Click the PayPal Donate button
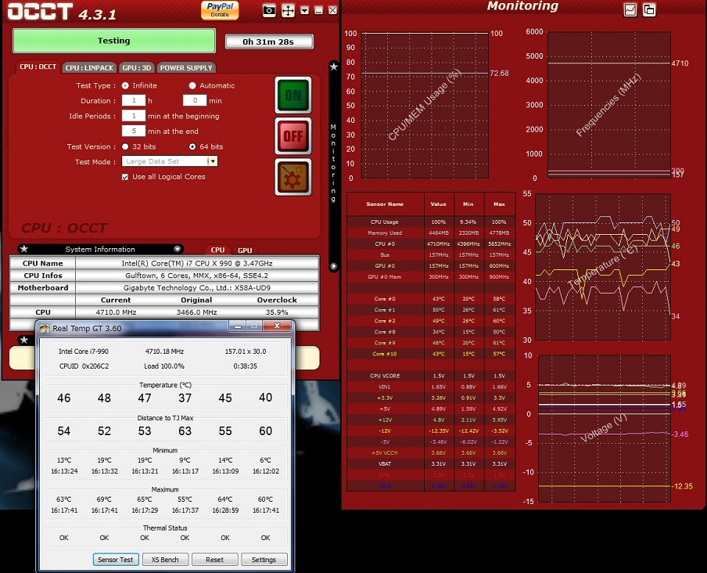 click(220, 10)
